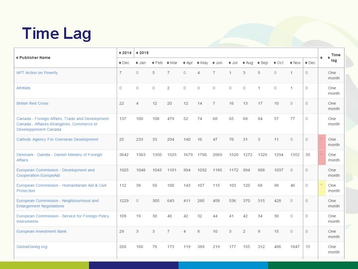Viewport: 358px width, 269px height.
Task: Select Denmark's Dec 2014 value 3642
Action: 124,155
